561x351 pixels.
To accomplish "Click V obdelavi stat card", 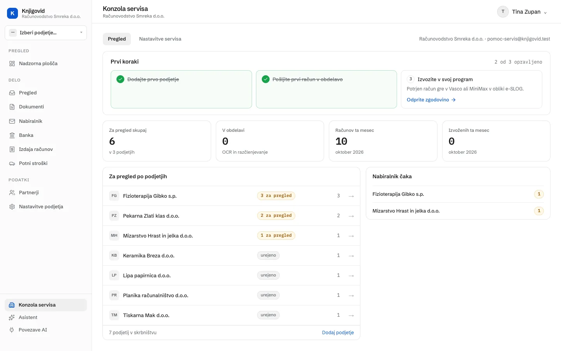I will (270, 141).
